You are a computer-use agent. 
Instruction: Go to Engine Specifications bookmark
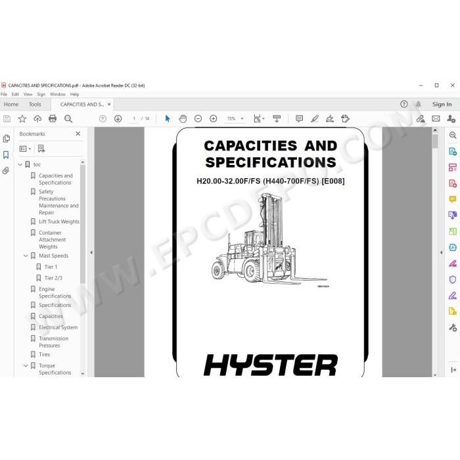tap(55, 292)
